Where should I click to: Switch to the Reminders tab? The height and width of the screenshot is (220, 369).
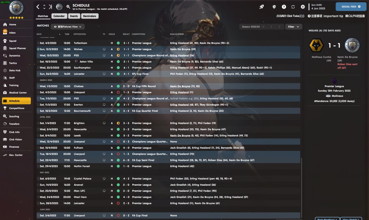click(x=90, y=16)
